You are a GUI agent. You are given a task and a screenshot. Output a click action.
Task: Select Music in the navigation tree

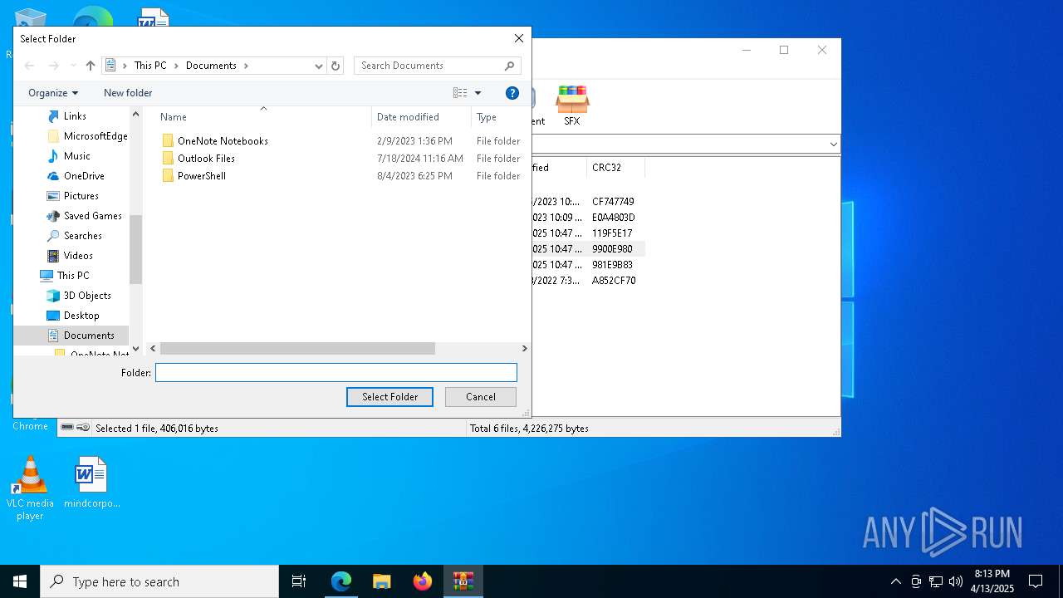(x=77, y=156)
